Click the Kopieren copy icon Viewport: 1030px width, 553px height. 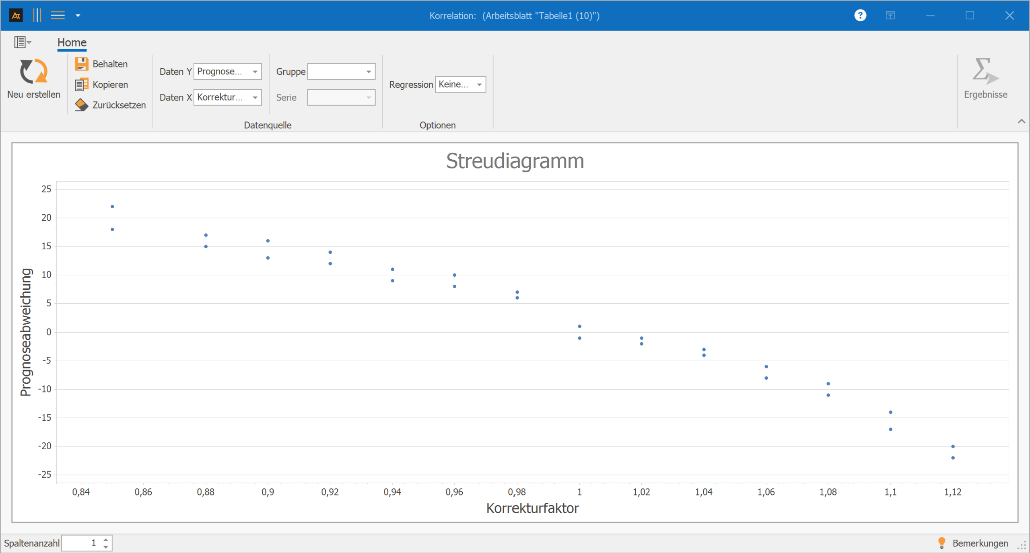[81, 84]
